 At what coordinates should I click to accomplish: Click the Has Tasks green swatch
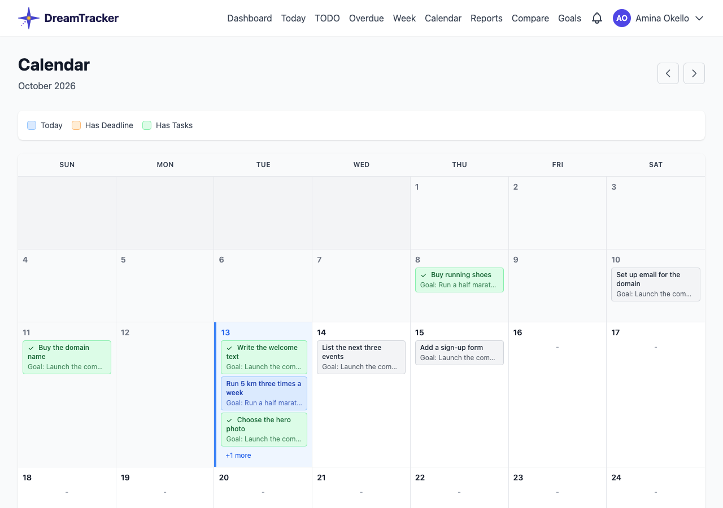tap(147, 125)
